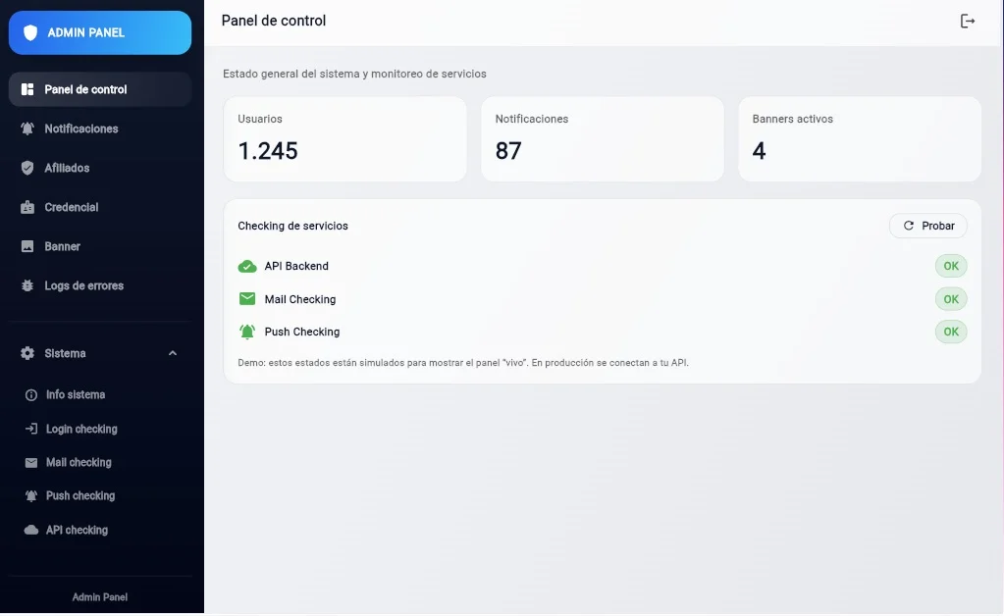
Task: Click the Sistema section label
Action: click(x=65, y=353)
